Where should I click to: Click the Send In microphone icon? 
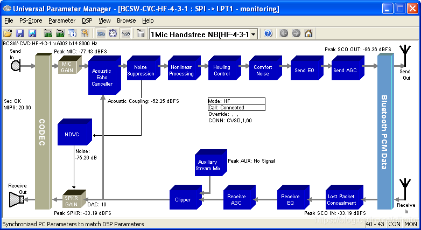[x=15, y=66]
